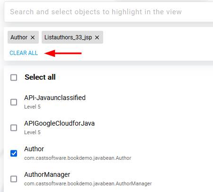The height and width of the screenshot is (192, 213).
Task: Uncheck the Author checkbox
Action: coord(14,153)
